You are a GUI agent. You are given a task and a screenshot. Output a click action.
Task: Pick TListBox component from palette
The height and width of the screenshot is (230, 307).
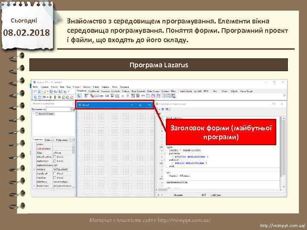click(133, 96)
